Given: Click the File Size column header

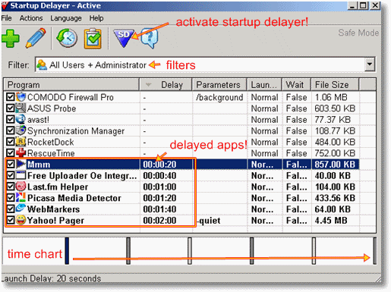Looking at the screenshot, I should coord(335,85).
